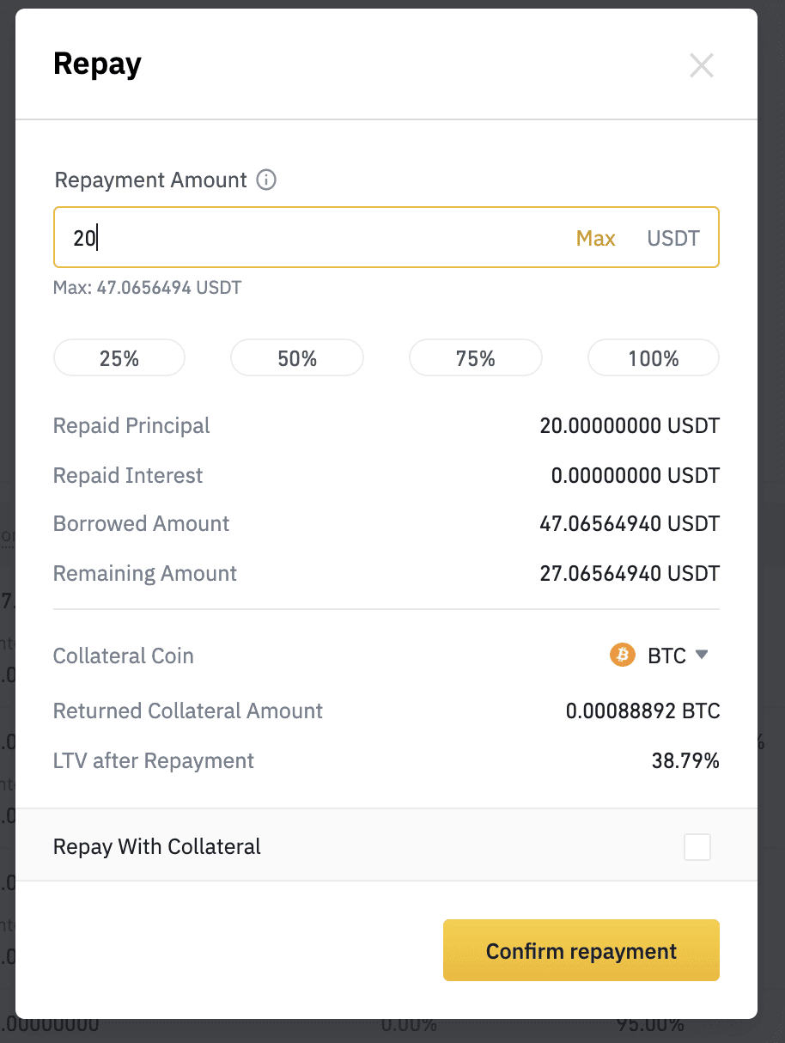
Task: Click the Max: 47.0656494 USDT hint text
Action: tap(147, 287)
